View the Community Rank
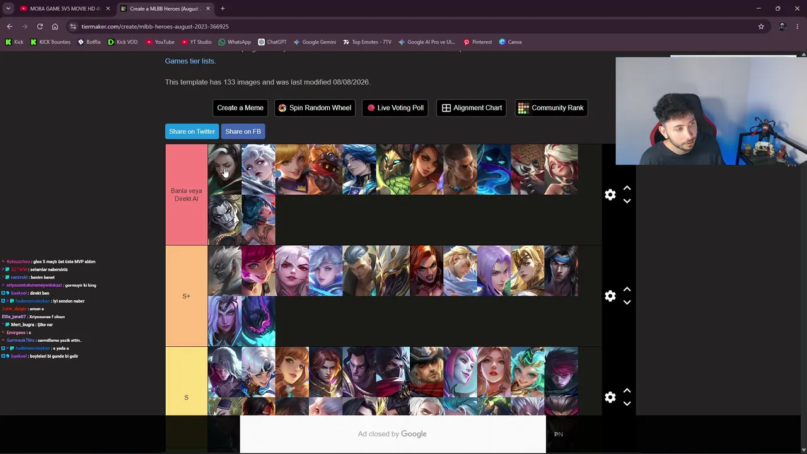The image size is (807, 454). (551, 108)
